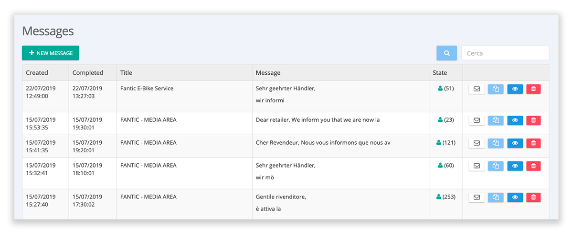Open recipients count (121) user icon
Screen dimensions: 573x237
[439, 143]
